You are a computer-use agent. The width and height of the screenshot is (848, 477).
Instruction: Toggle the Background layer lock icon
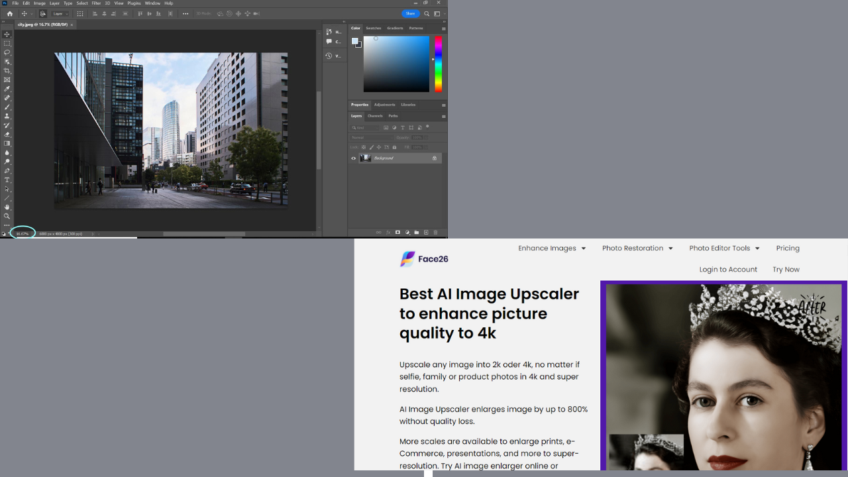coord(435,158)
